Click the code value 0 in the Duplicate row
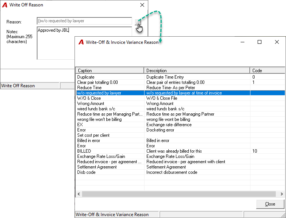This screenshot has width=286, height=218. tap(253, 77)
